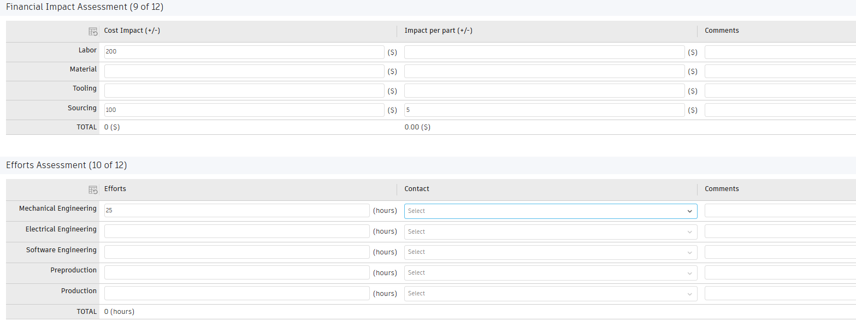Expand the Electrical Engineering Contact select
Image resolution: width=856 pixels, height=321 pixels.
550,232
